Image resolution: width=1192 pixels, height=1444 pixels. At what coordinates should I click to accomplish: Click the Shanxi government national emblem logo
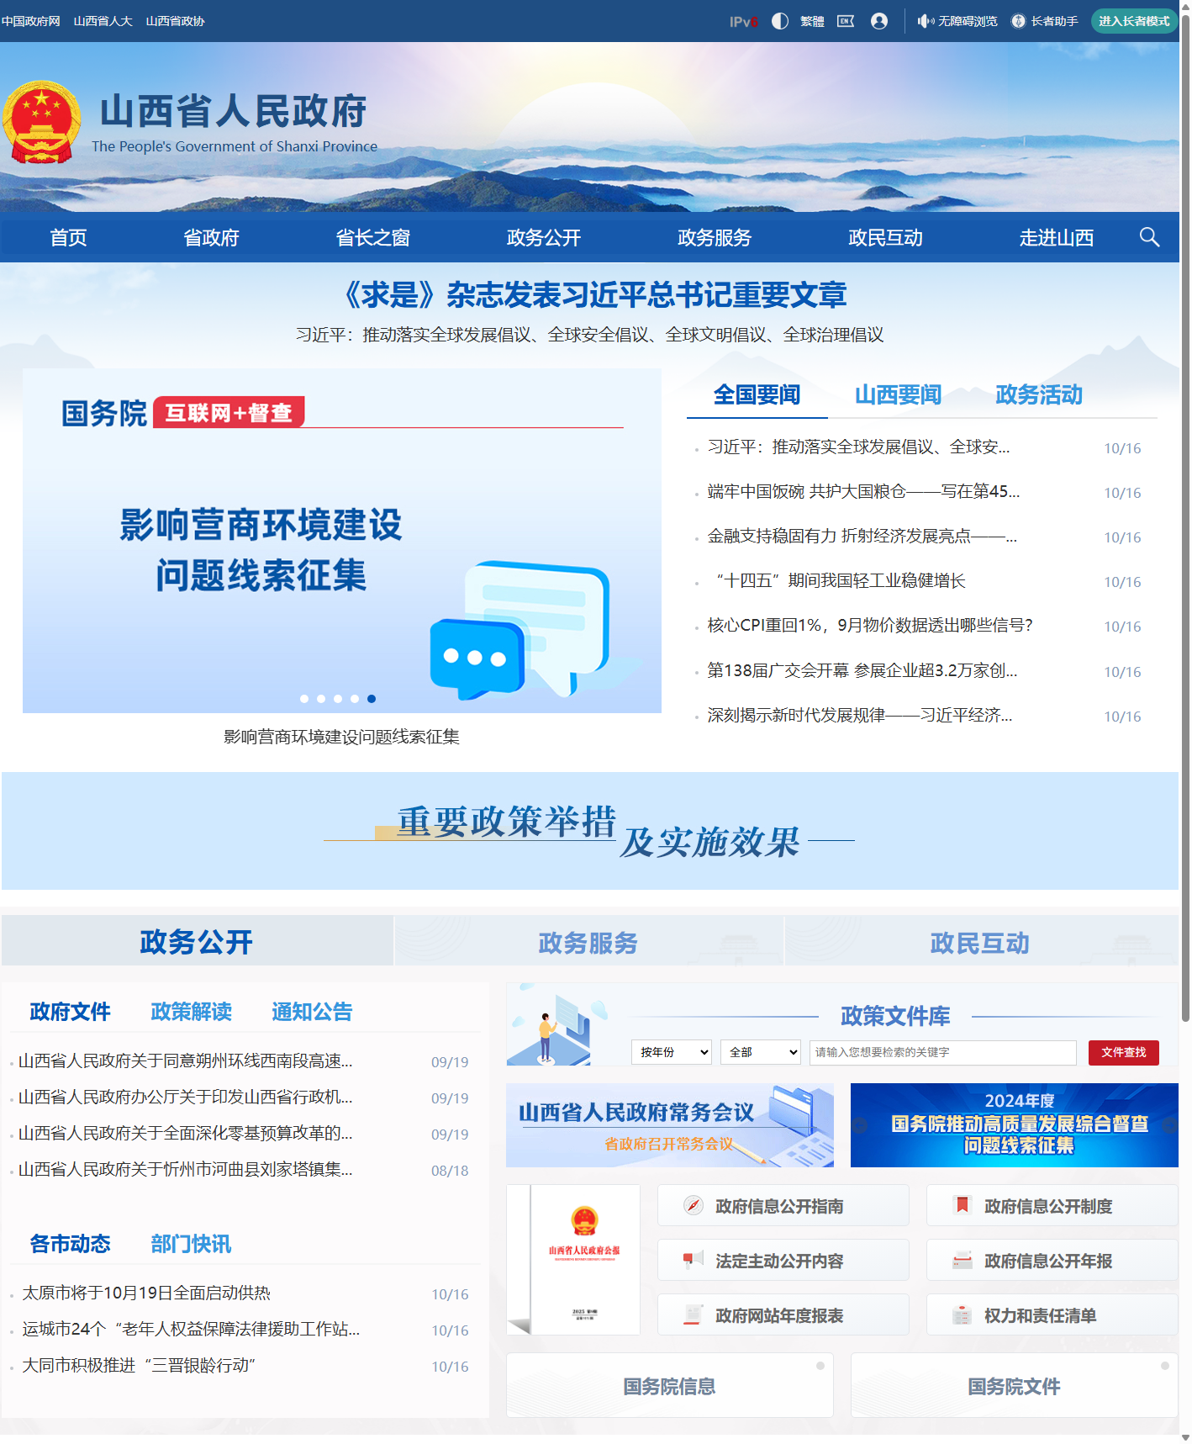(41, 123)
